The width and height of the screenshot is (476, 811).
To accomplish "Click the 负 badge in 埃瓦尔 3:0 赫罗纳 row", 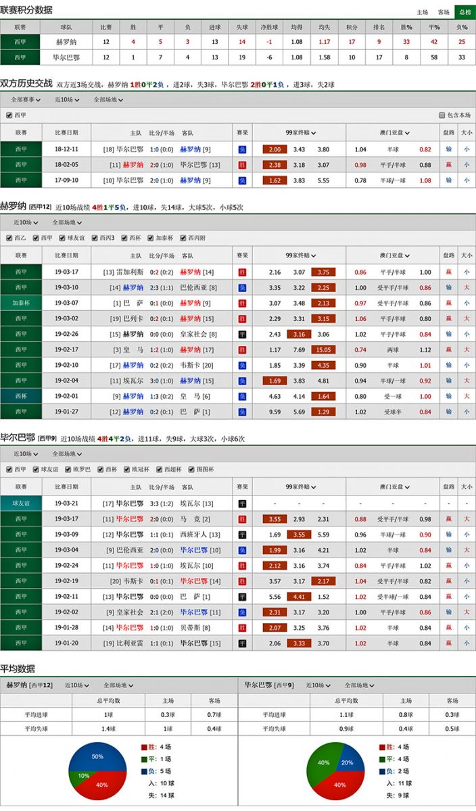I will click(242, 381).
